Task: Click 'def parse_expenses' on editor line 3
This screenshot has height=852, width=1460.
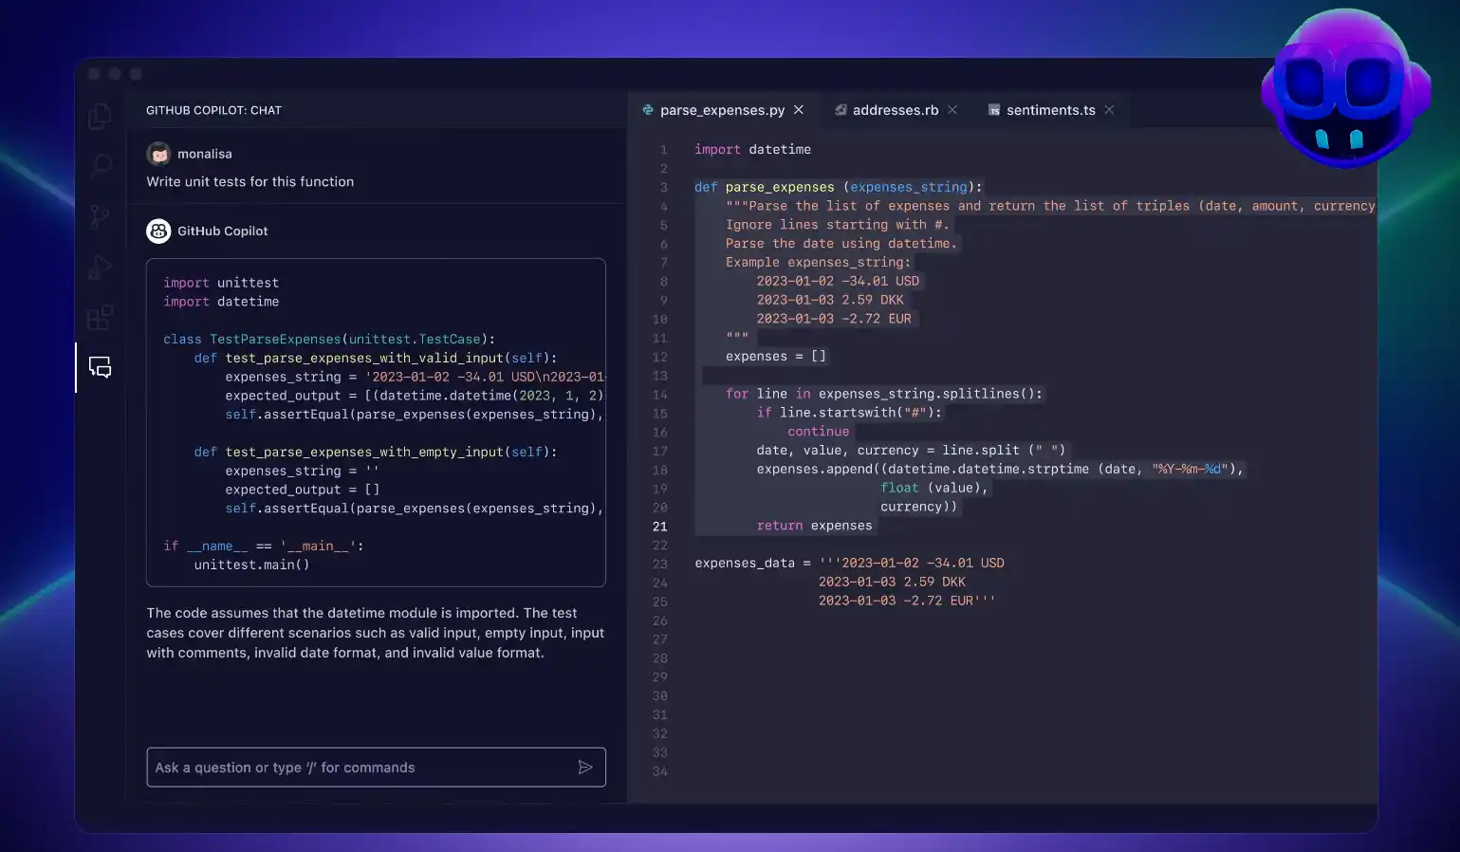Action: pyautogui.click(x=765, y=187)
